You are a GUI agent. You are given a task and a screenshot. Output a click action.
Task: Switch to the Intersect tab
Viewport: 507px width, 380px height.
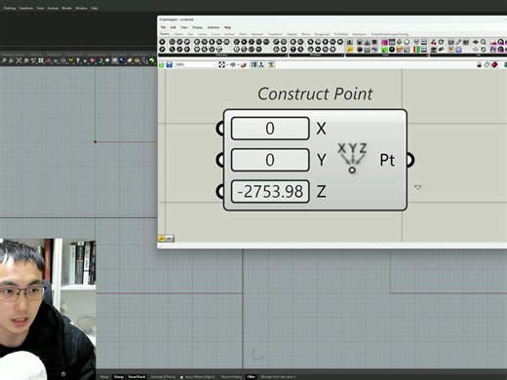click(257, 34)
